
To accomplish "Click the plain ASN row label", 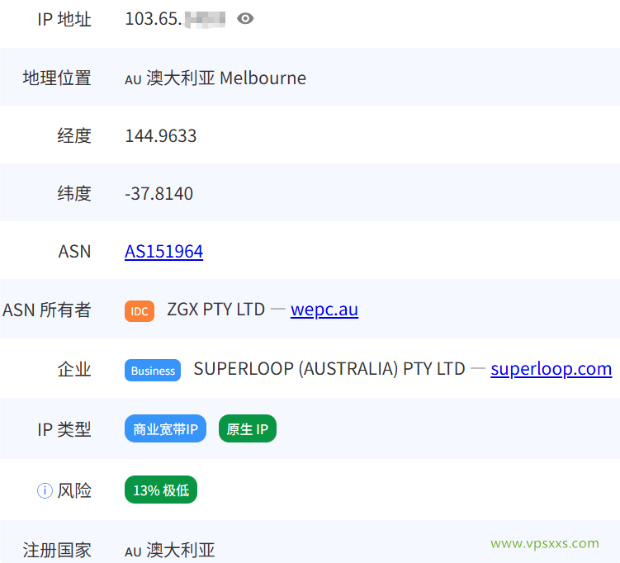I will (x=74, y=252).
